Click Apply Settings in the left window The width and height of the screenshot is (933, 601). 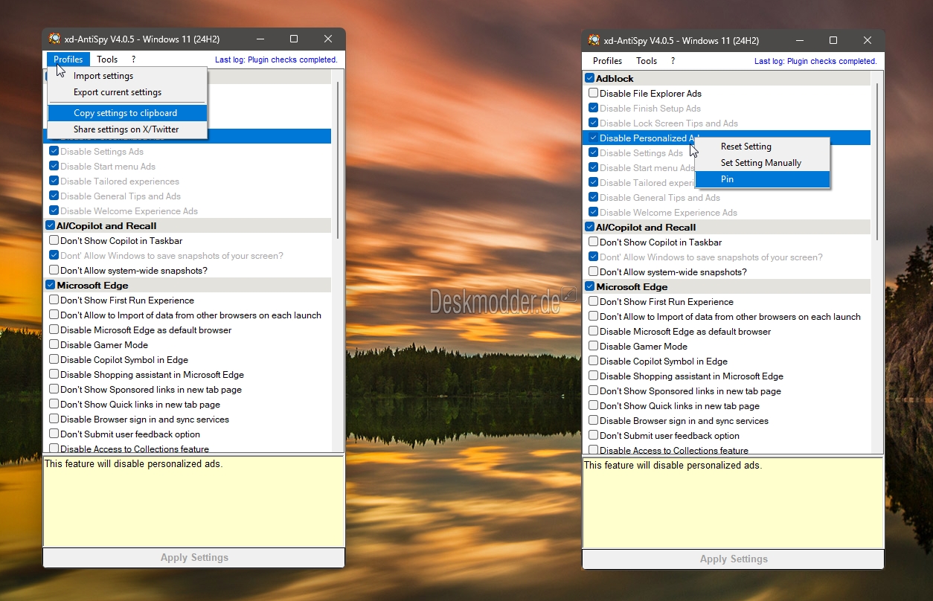194,558
